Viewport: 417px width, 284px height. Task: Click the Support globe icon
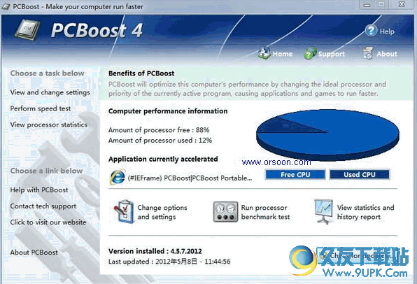click(310, 53)
